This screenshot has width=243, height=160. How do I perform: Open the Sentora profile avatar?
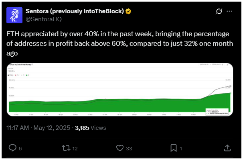tap(14, 15)
